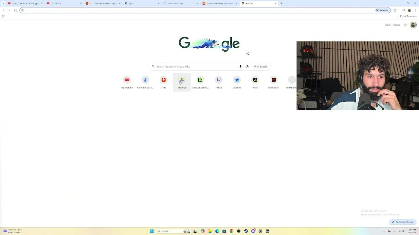Open Settings gear from the taskbar
Viewport: 419px width, 235px height.
pyautogui.click(x=260, y=231)
